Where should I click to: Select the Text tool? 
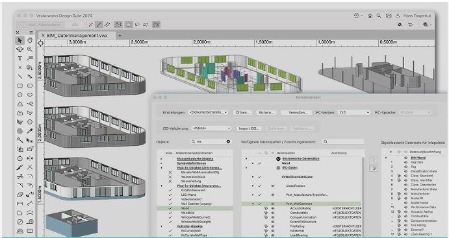(19, 58)
